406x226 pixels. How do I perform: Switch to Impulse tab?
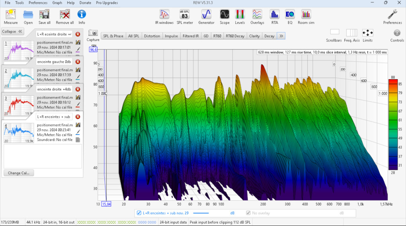(171, 36)
